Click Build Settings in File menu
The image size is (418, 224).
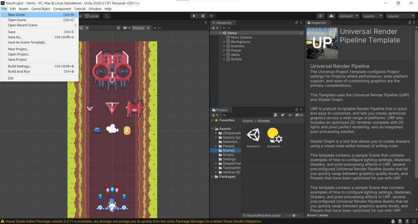pyautogui.click(x=40, y=67)
